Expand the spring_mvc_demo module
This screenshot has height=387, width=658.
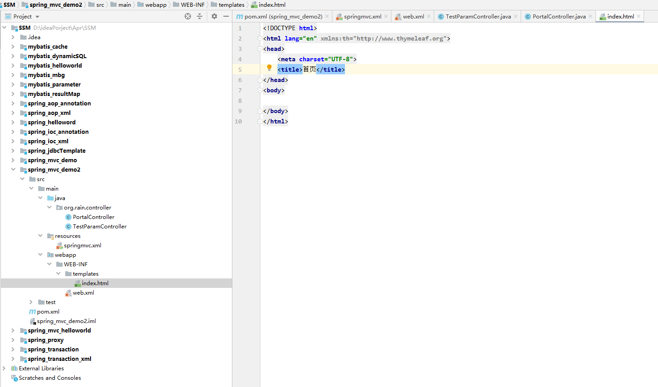point(13,160)
